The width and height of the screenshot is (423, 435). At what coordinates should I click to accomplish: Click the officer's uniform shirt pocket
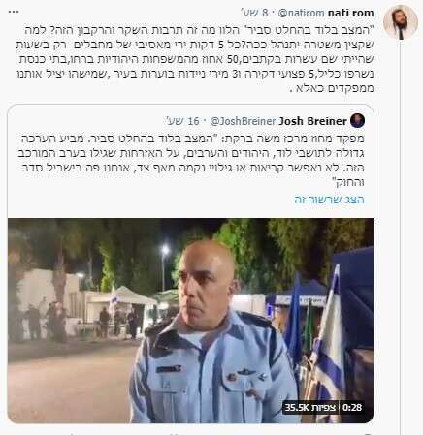coord(168,378)
